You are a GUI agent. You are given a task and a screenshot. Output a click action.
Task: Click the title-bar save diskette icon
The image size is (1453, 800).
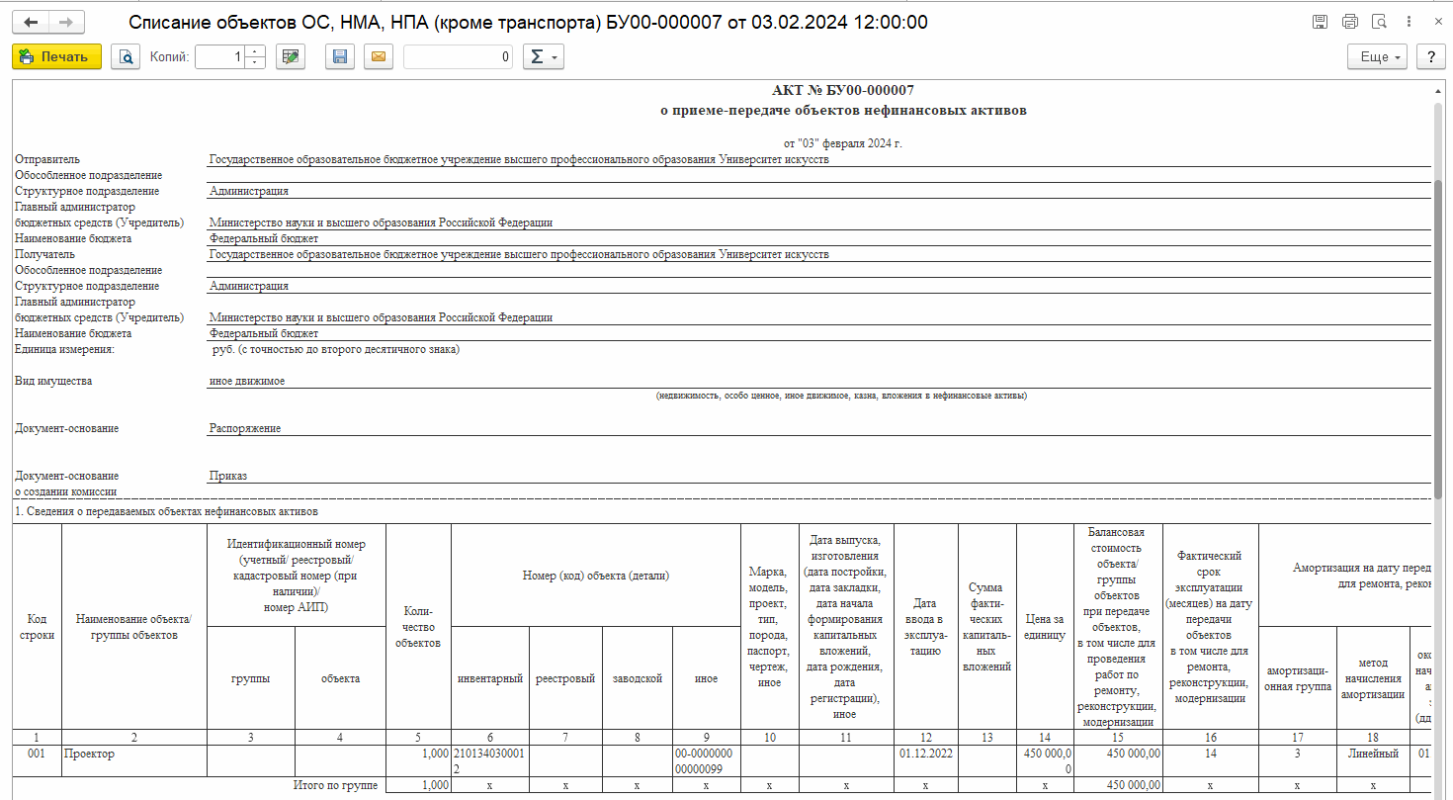1320,22
